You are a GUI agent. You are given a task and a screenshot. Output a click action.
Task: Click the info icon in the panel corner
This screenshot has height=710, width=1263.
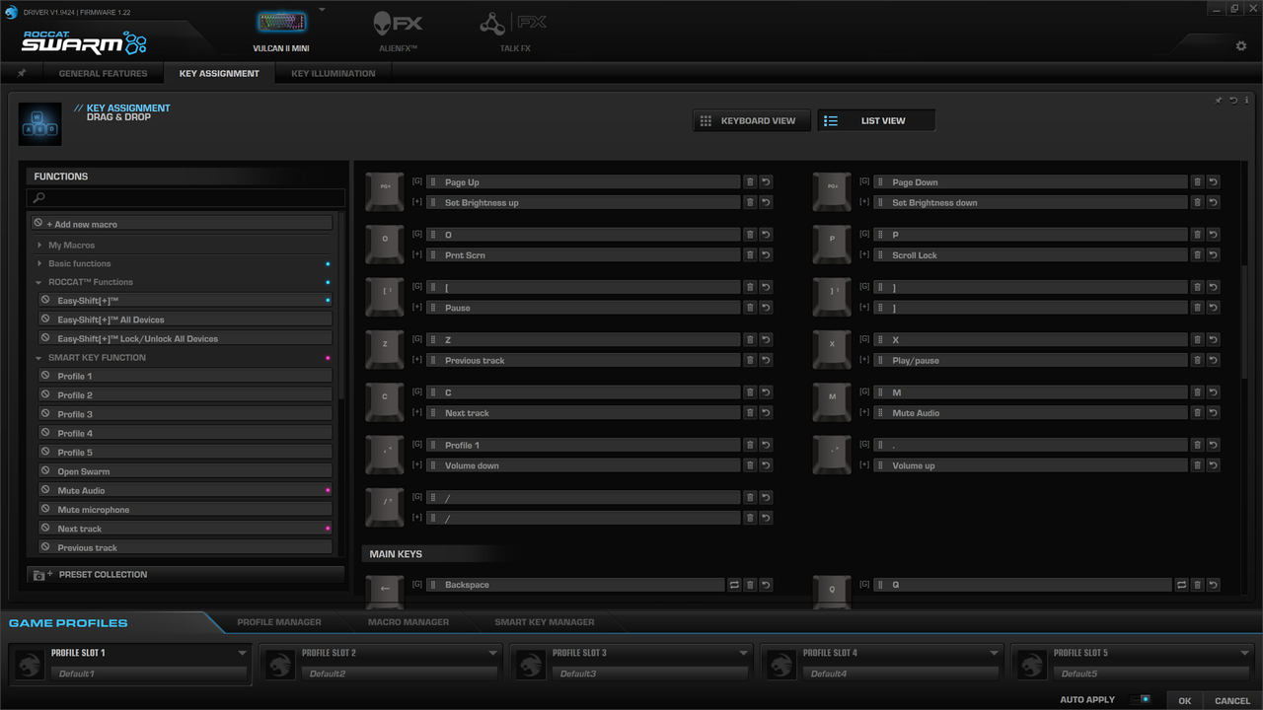point(1246,100)
